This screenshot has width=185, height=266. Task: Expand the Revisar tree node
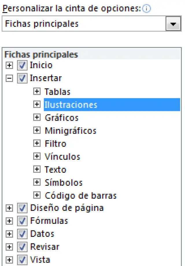click(x=10, y=247)
